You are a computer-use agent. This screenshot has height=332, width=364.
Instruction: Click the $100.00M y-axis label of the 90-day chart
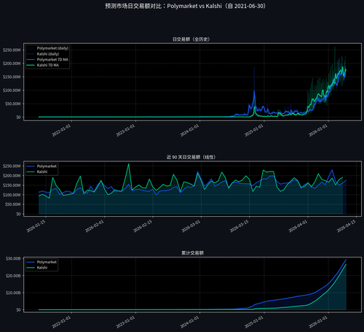coord(12,195)
